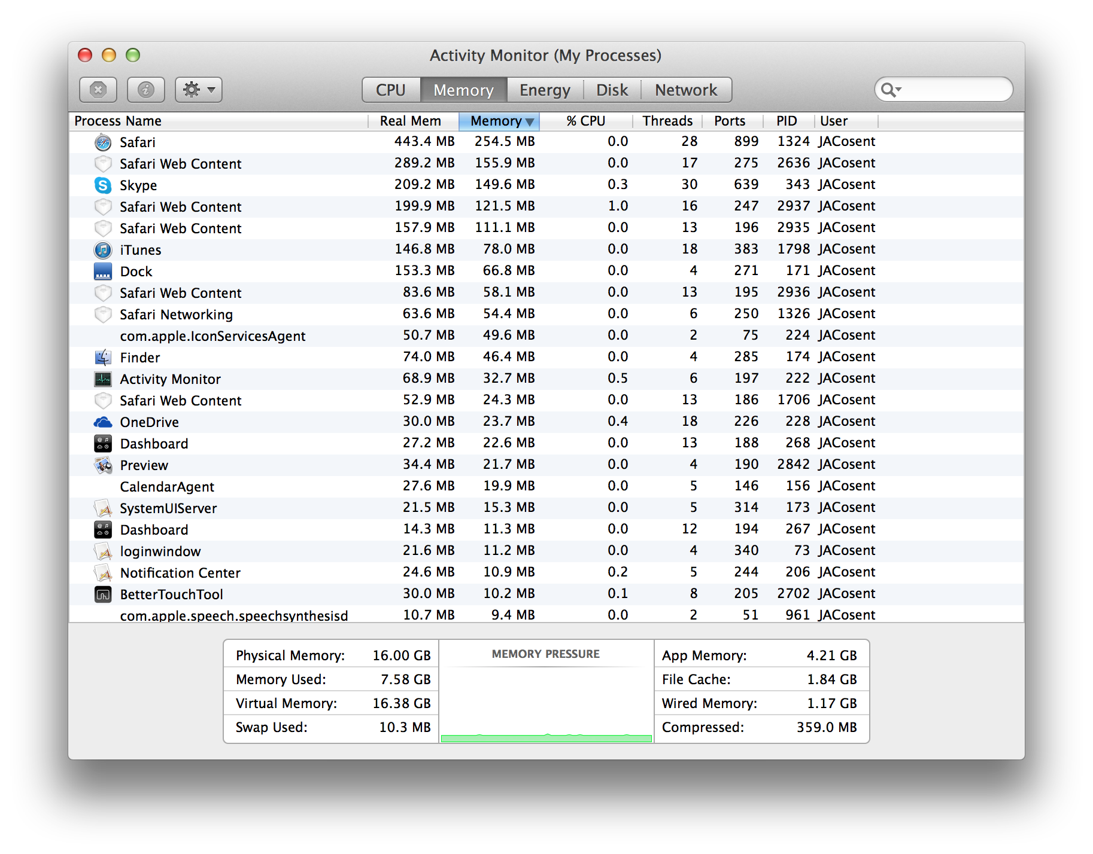Sort by PID column header
1093x854 pixels.
tap(789, 121)
